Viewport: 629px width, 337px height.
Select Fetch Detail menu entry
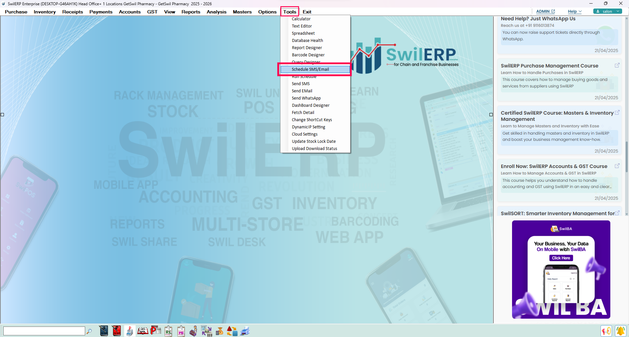315,113
